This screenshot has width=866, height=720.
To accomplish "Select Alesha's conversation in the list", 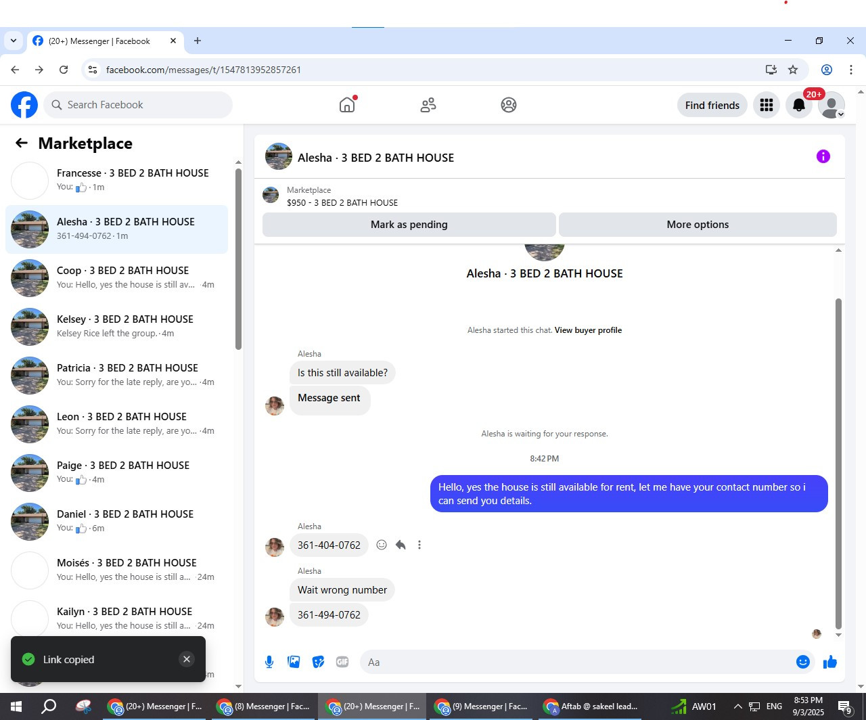I will (x=116, y=229).
